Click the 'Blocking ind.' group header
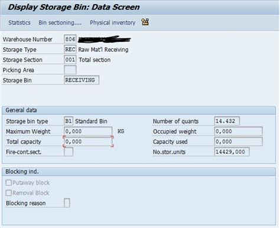Viewport: 280px width, 228px height. coord(22,171)
